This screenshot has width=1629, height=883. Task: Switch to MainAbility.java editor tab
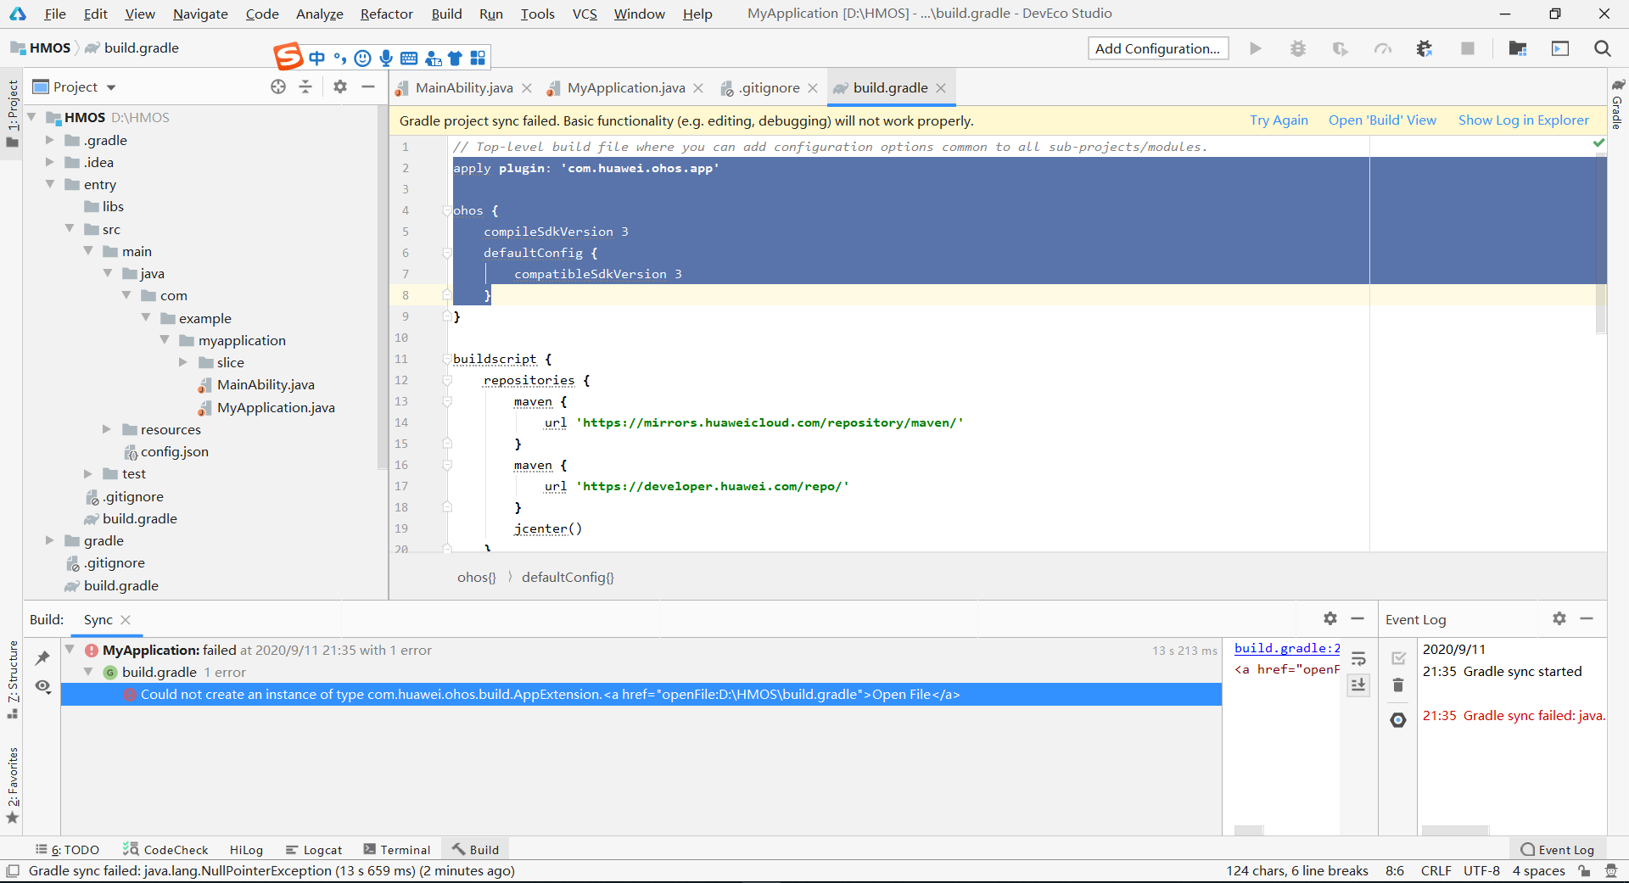tap(463, 87)
